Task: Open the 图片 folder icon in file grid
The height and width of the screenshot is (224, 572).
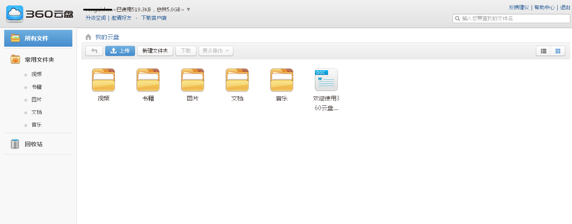Action: (x=193, y=80)
